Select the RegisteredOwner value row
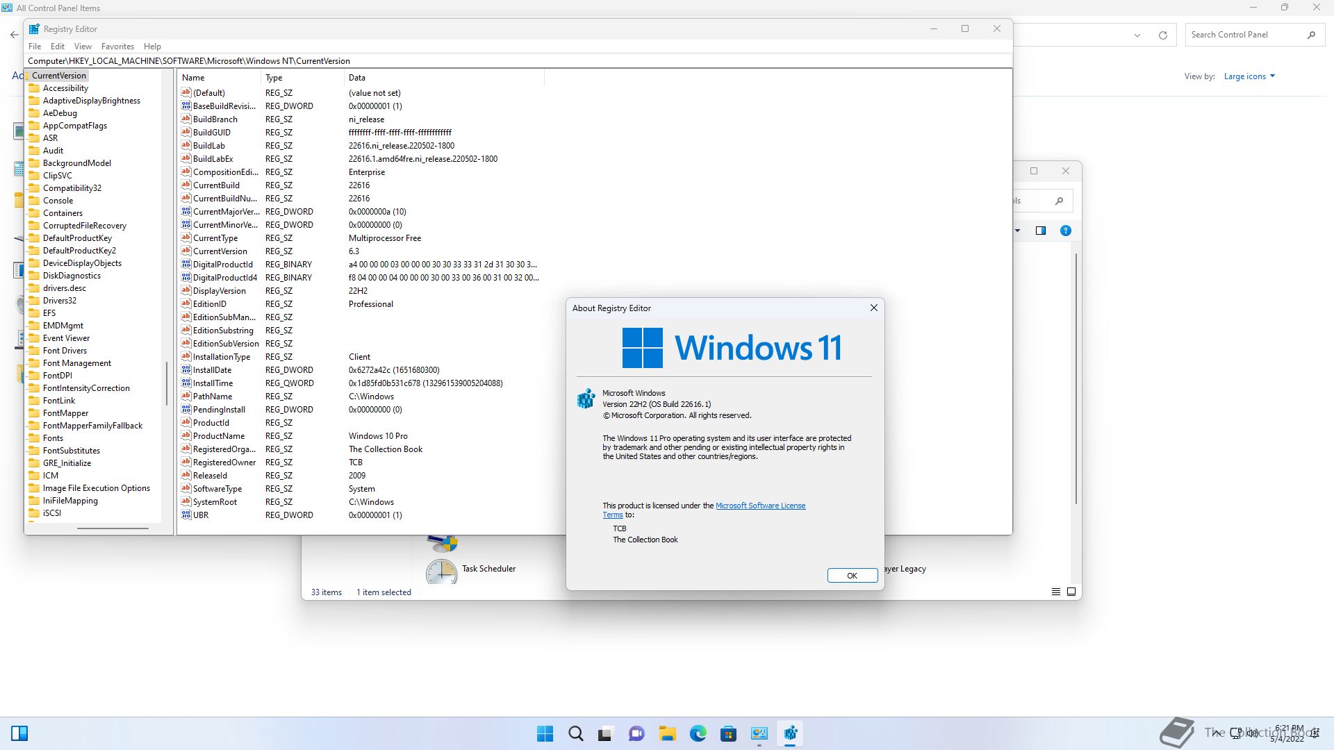The width and height of the screenshot is (1334, 750). (x=361, y=462)
